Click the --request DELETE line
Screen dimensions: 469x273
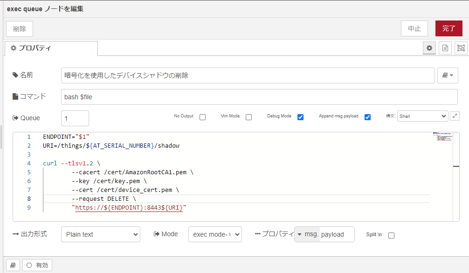click(104, 199)
